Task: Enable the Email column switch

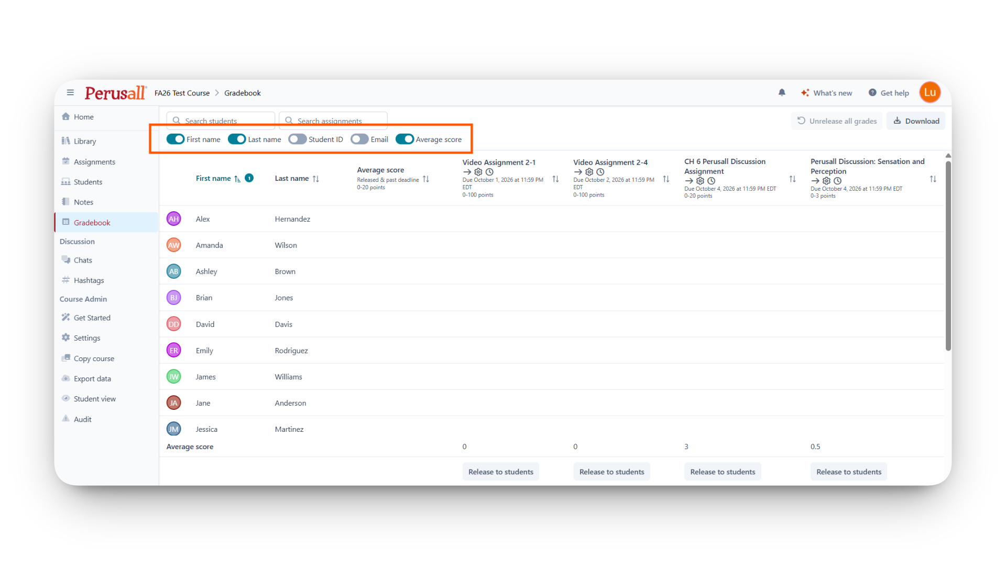Action: (x=359, y=139)
